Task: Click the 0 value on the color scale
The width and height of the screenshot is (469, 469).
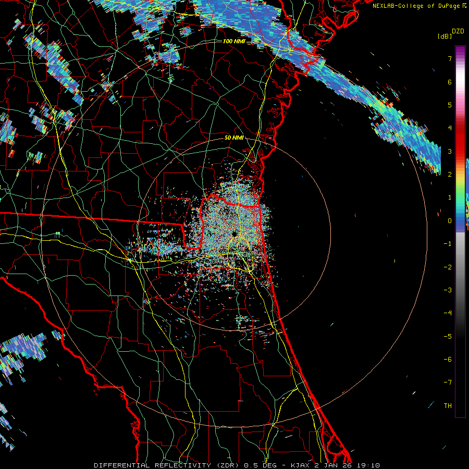Action: pyautogui.click(x=450, y=221)
